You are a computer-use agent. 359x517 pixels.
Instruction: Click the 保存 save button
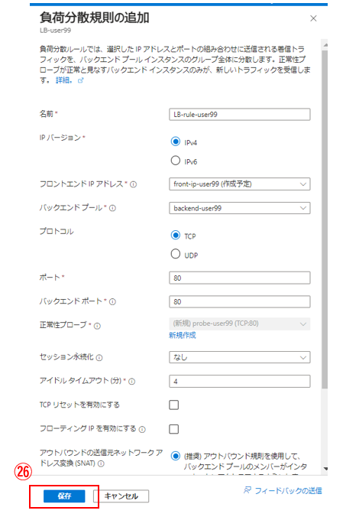pyautogui.click(x=64, y=496)
